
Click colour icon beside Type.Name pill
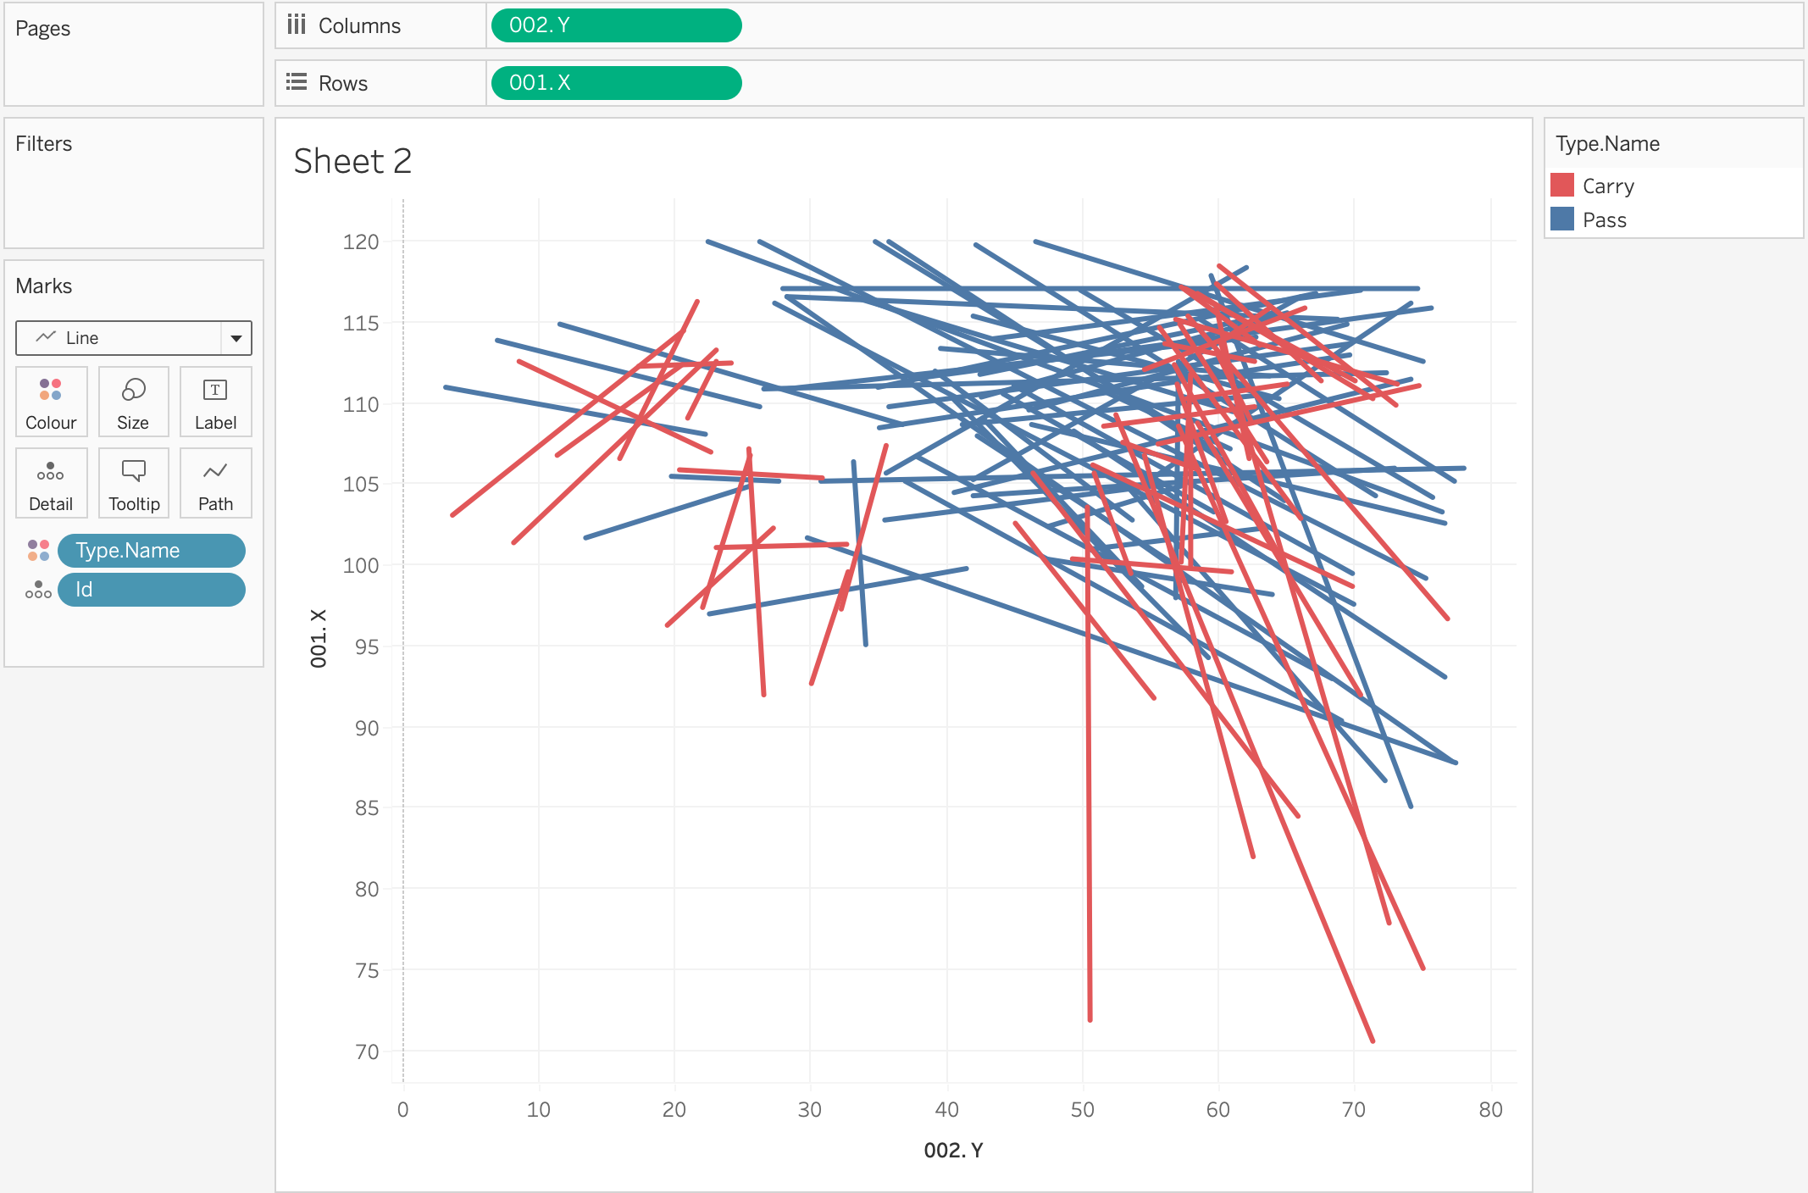pos(38,551)
